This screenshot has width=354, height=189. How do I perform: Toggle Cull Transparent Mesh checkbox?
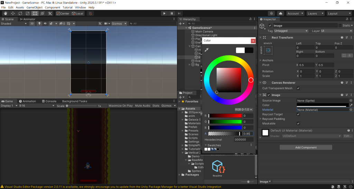[x=298, y=88]
